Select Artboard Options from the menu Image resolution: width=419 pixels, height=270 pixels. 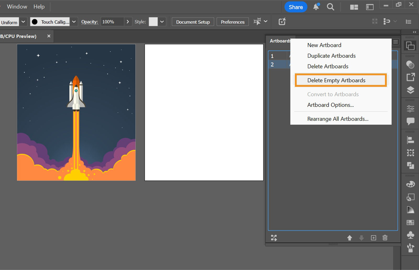point(330,105)
